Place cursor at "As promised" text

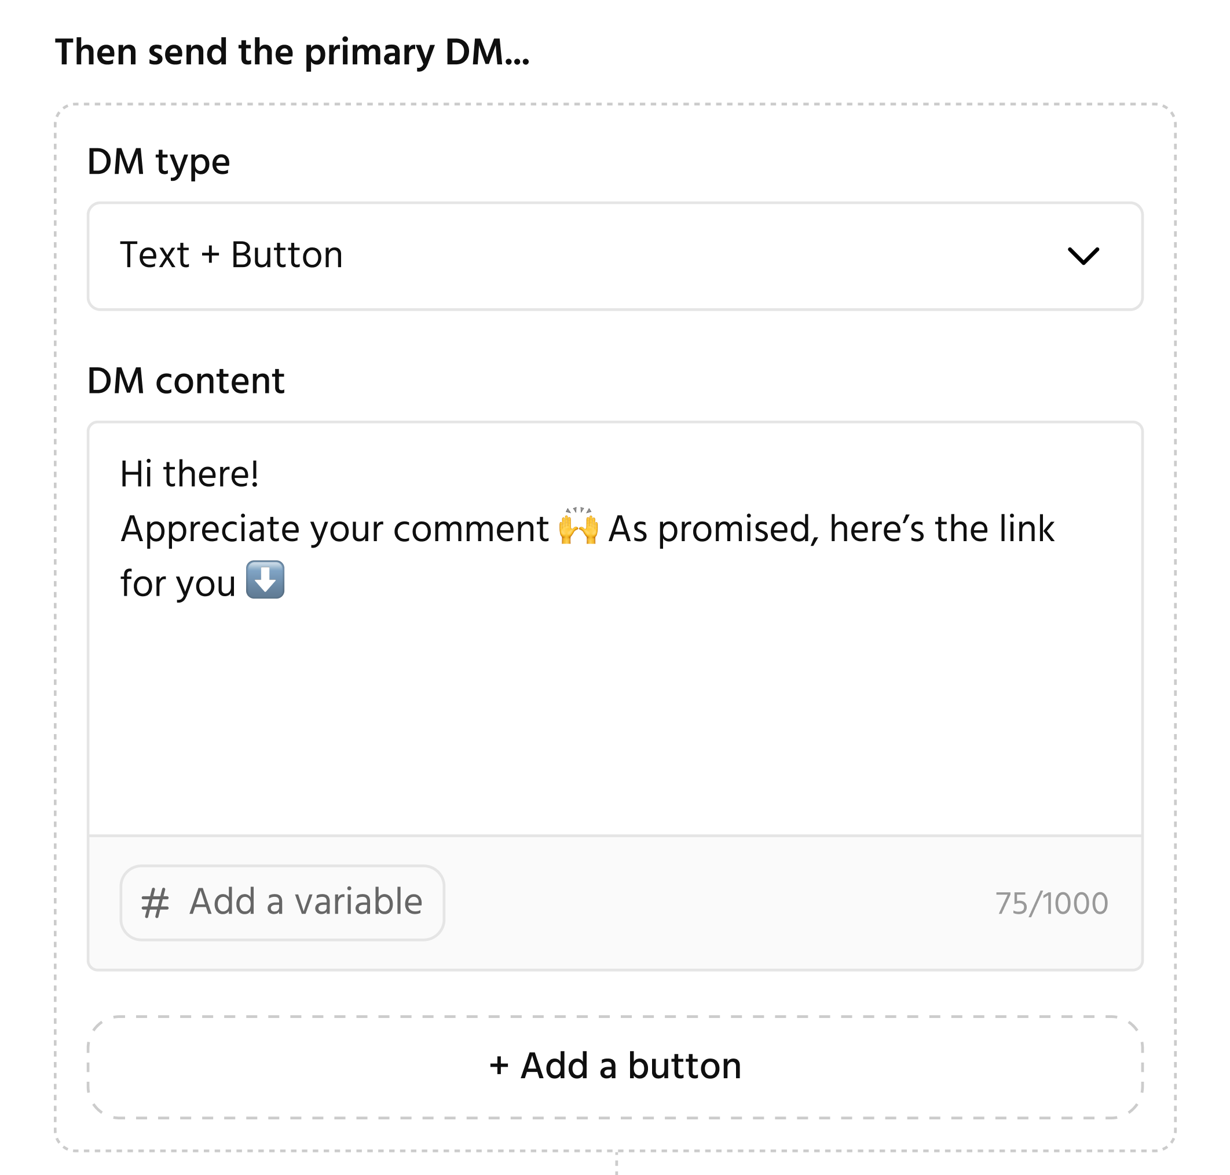pyautogui.click(x=712, y=528)
